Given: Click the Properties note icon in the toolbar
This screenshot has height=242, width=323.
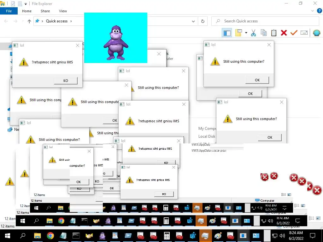Looking at the screenshot, I should [238, 33].
